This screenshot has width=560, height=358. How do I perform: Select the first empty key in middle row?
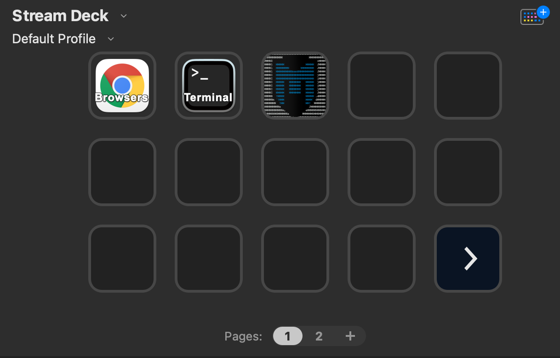[122, 172]
